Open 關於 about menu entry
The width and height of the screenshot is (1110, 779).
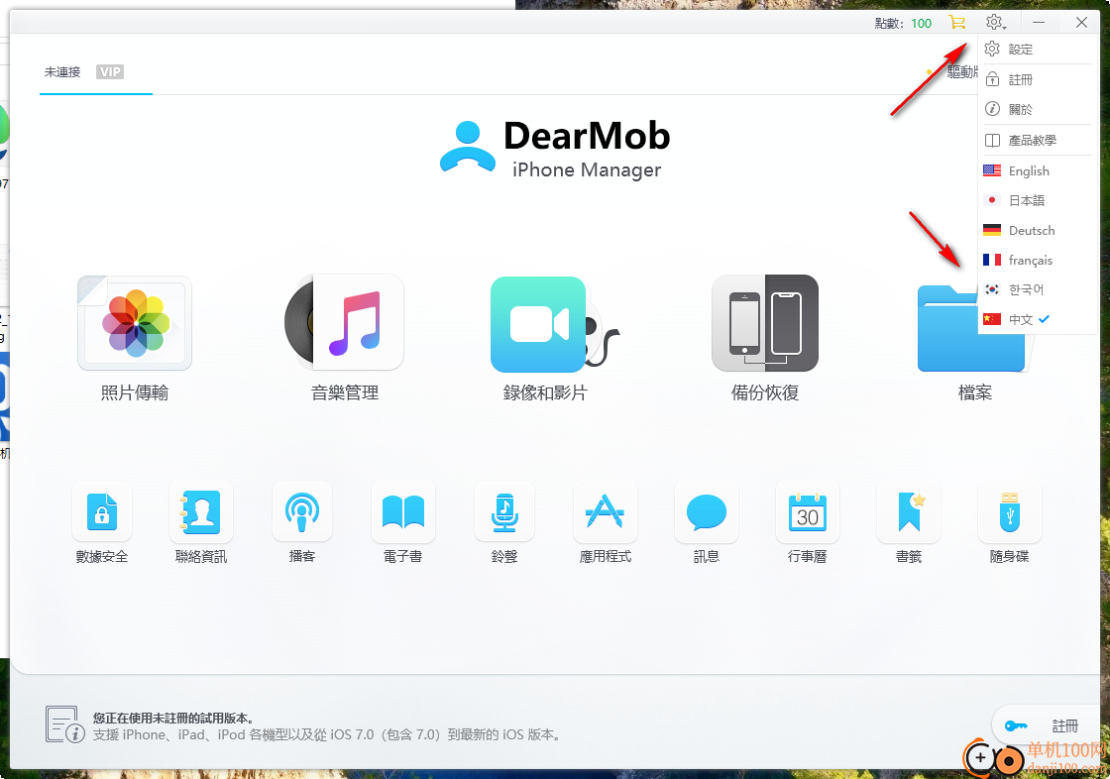1037,109
